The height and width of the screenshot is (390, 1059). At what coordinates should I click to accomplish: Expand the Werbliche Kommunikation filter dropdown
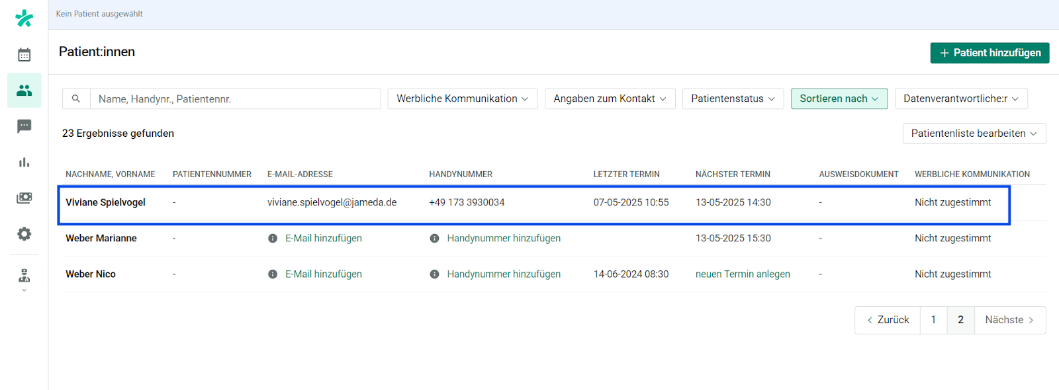[463, 98]
